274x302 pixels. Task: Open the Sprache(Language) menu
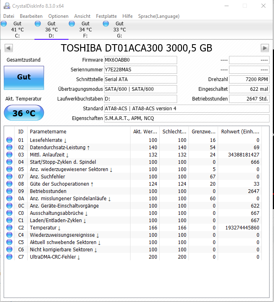158,16
